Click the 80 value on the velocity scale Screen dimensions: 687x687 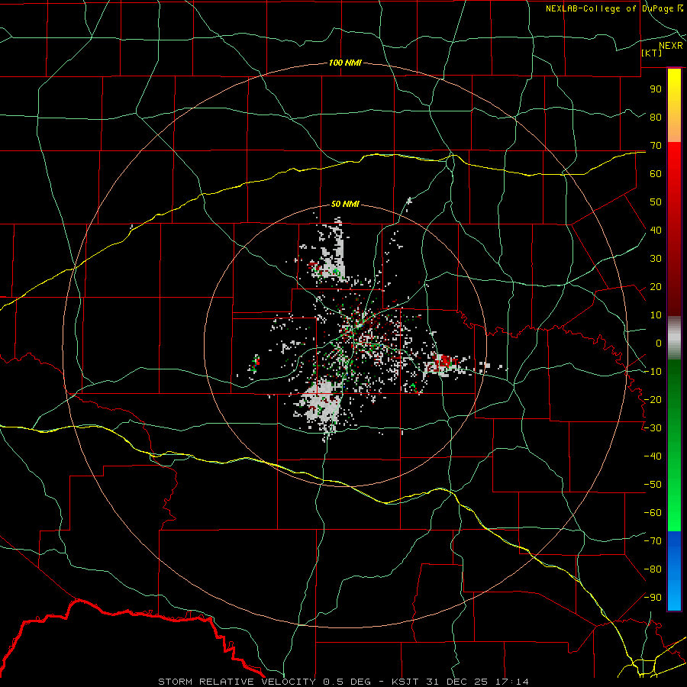(656, 117)
